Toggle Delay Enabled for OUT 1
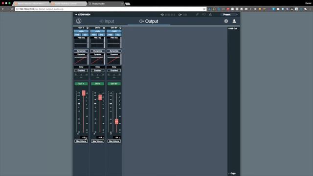313x176 pixels. point(81,70)
